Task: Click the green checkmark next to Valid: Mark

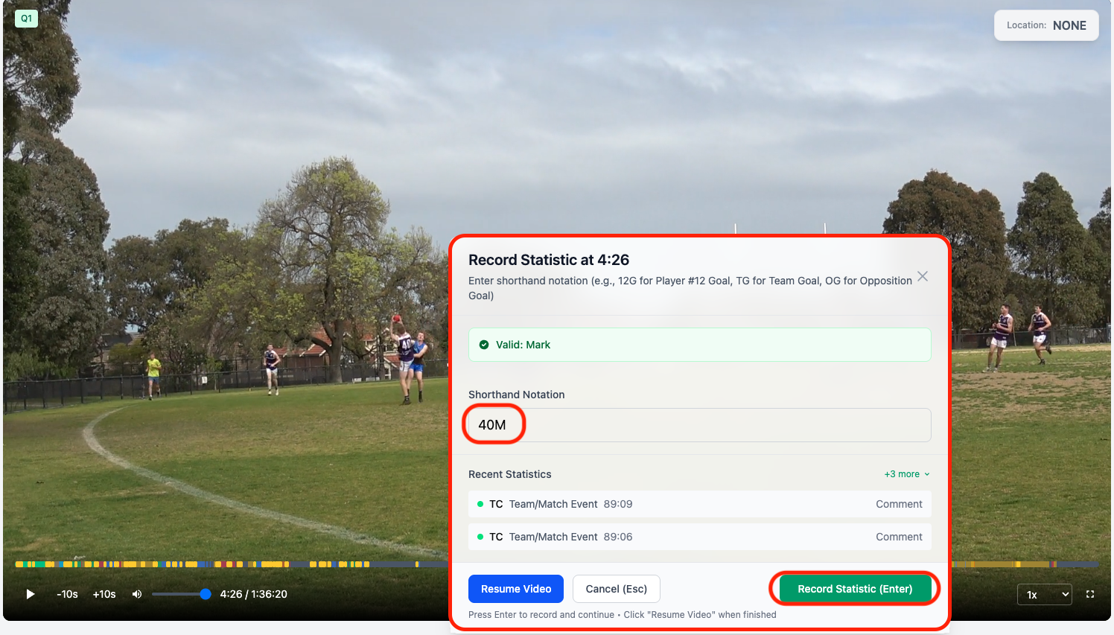Action: pos(484,345)
